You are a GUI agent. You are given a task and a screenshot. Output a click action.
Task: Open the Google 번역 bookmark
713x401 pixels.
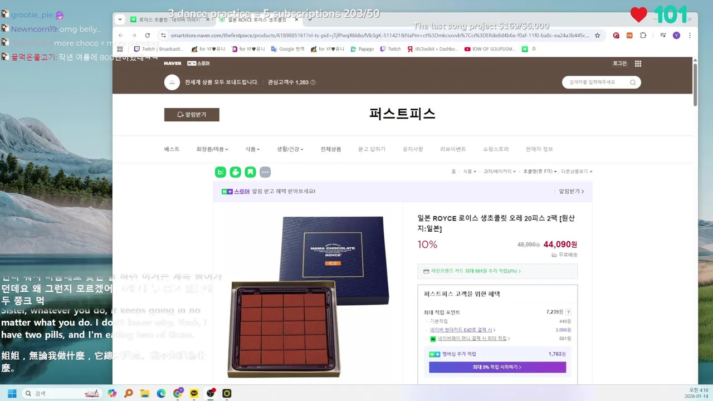pyautogui.click(x=288, y=49)
